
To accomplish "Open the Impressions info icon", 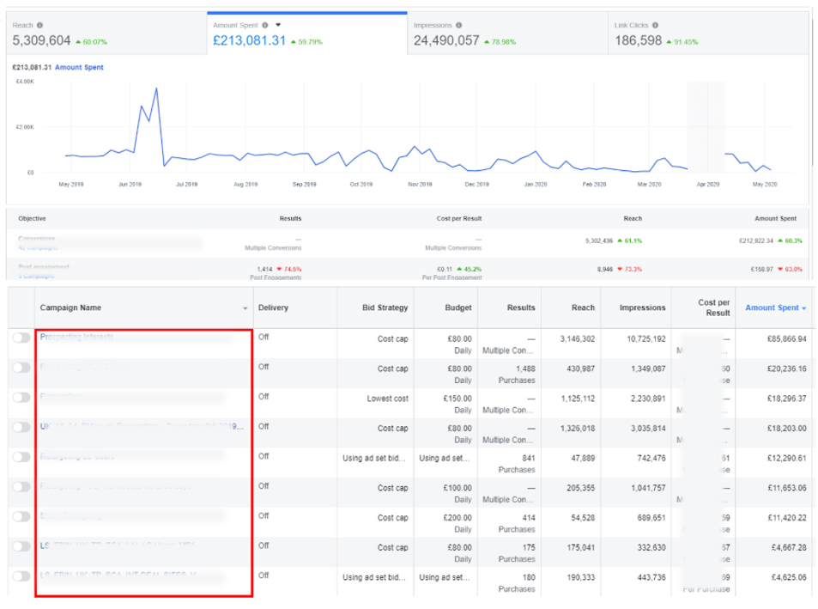I will tap(458, 25).
